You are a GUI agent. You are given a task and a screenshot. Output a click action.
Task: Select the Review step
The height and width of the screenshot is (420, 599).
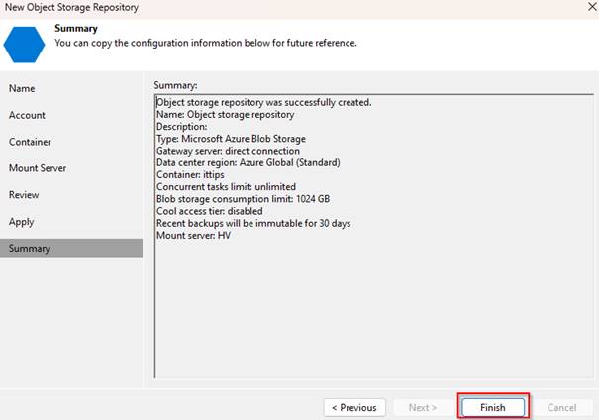(x=24, y=195)
